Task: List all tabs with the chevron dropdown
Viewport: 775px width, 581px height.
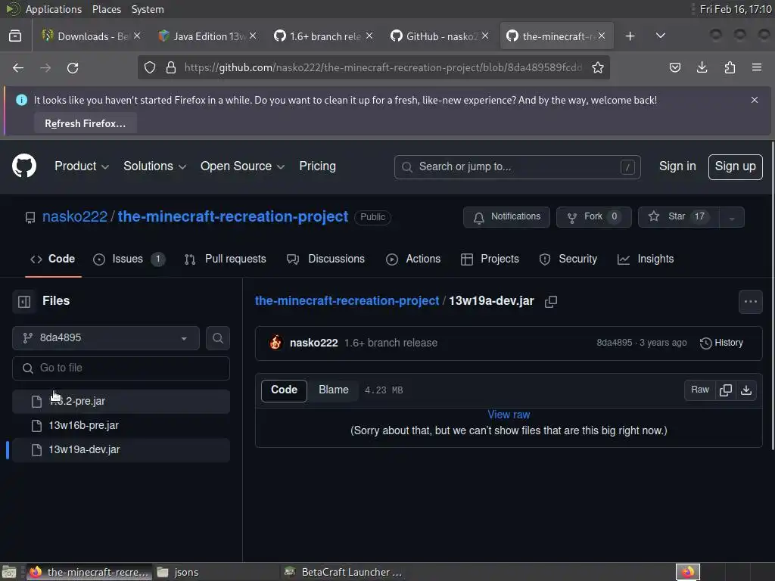Action: pyautogui.click(x=660, y=36)
